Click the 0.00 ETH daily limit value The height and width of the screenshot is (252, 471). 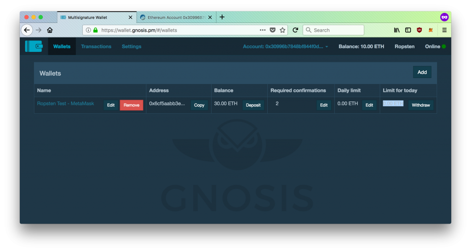[348, 103]
